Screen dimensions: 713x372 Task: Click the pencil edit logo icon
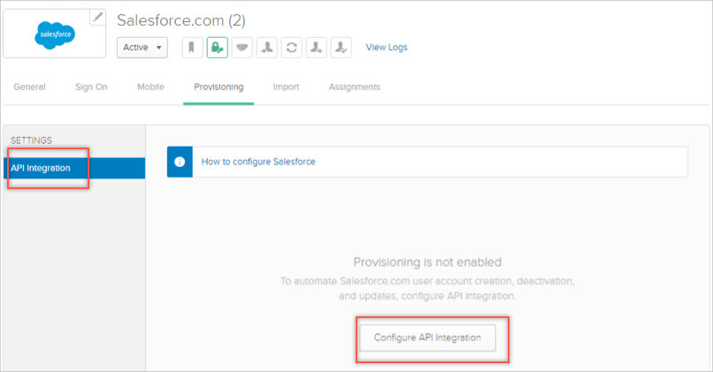click(x=98, y=17)
